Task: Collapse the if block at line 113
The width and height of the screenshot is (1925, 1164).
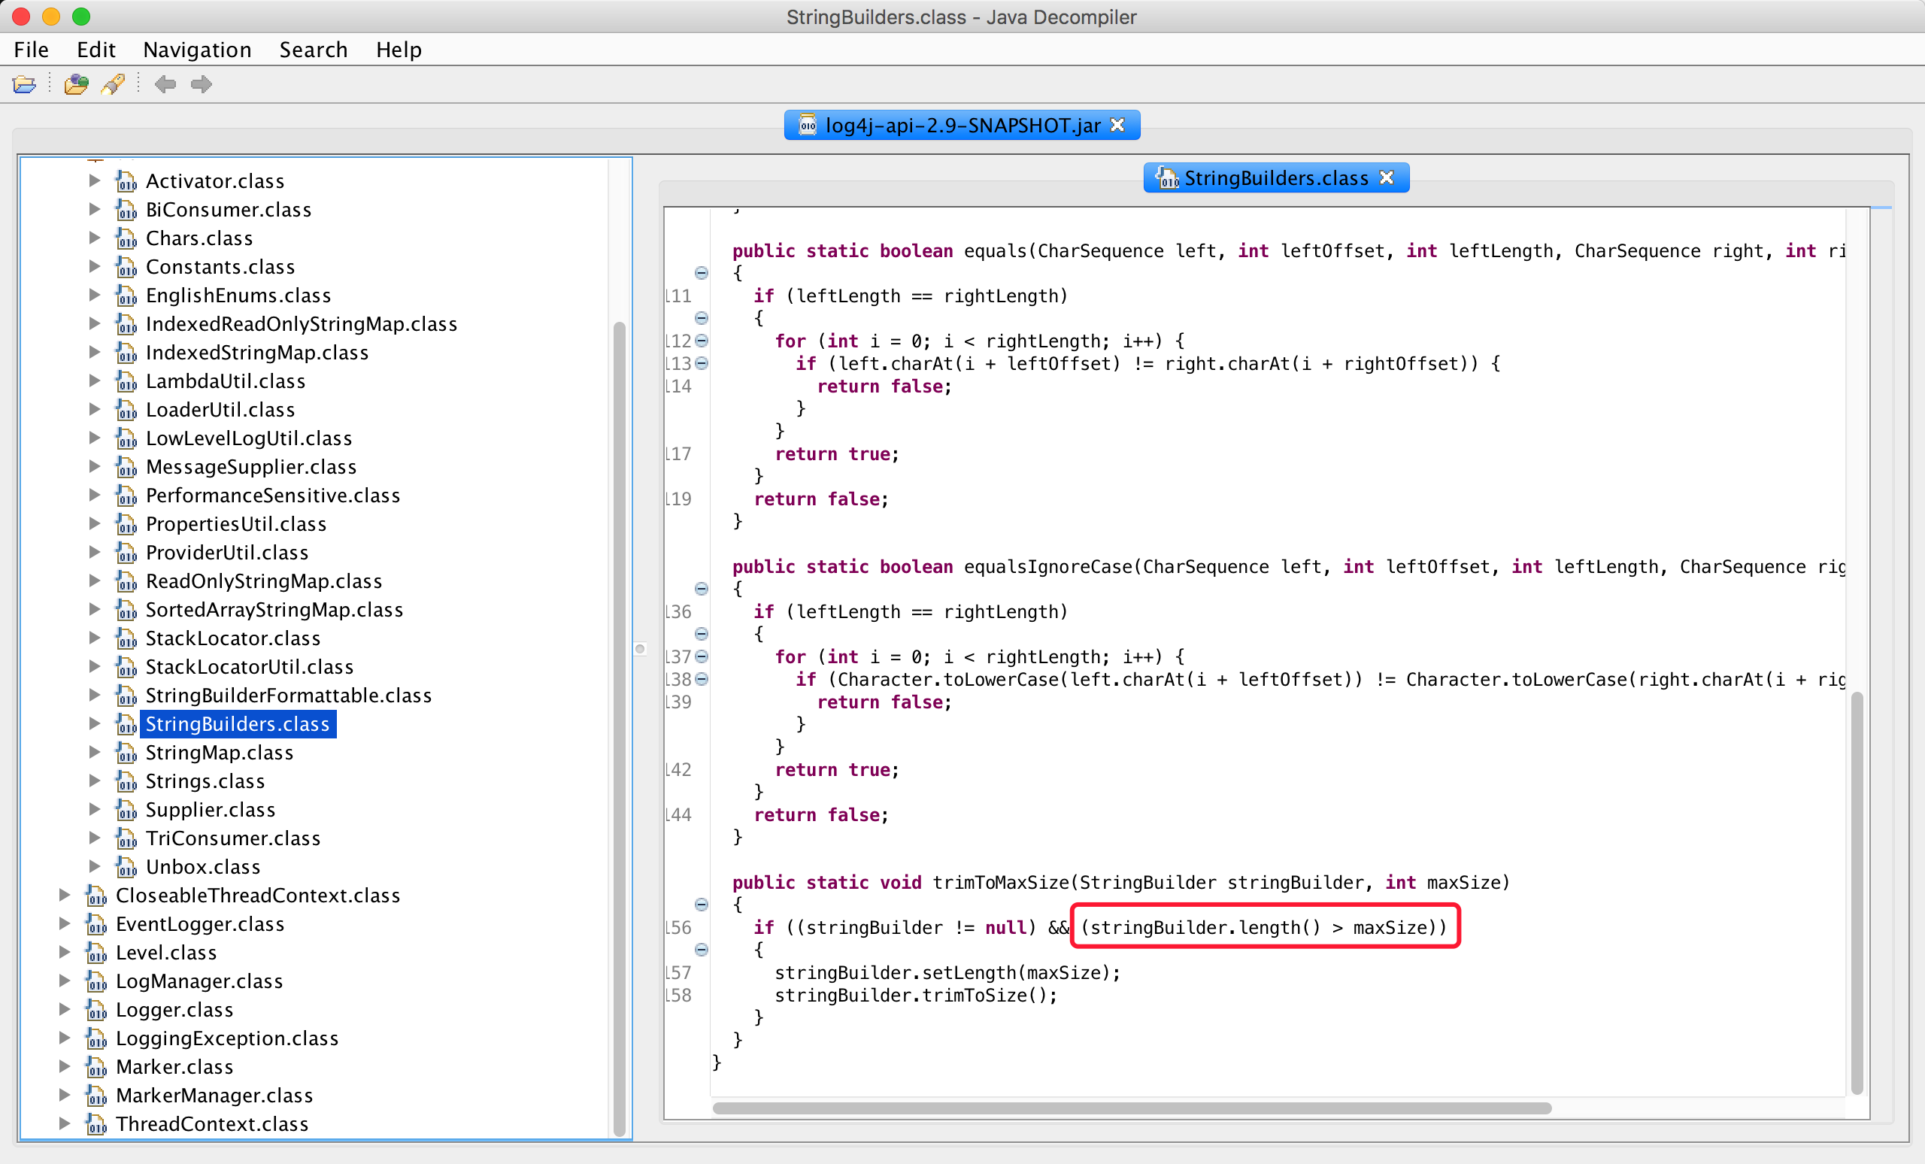Action: tap(702, 363)
